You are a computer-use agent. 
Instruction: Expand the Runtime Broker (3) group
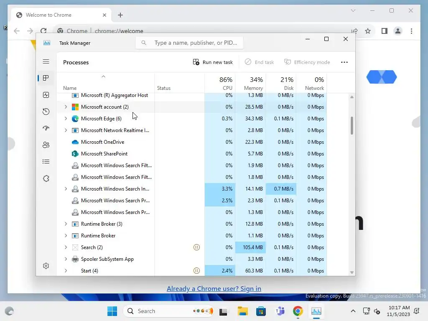click(66, 224)
